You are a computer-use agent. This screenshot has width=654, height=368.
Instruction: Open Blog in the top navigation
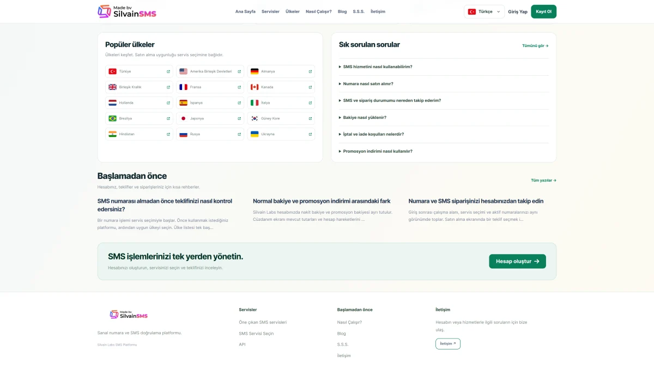(x=342, y=11)
